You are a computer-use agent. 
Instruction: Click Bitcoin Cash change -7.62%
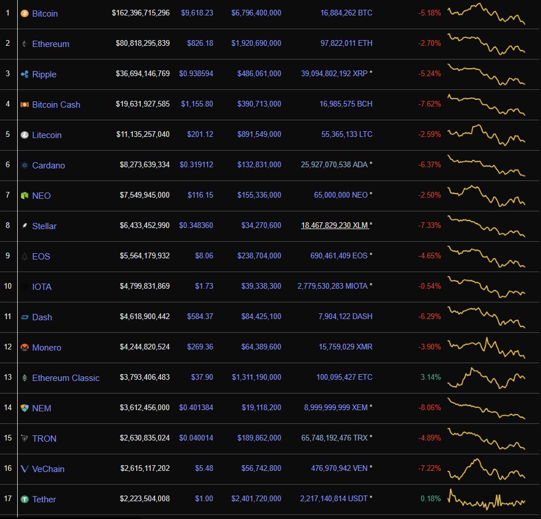coord(429,104)
